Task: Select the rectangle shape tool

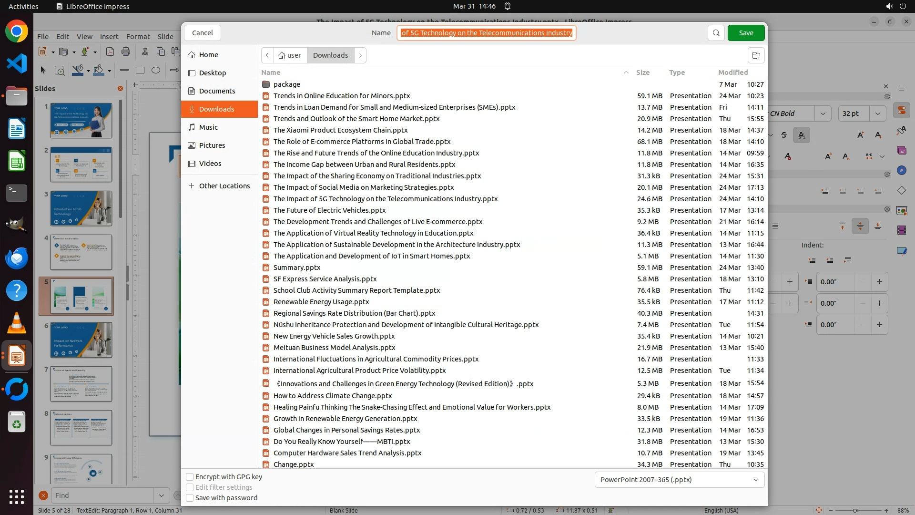Action: pyautogui.click(x=140, y=71)
